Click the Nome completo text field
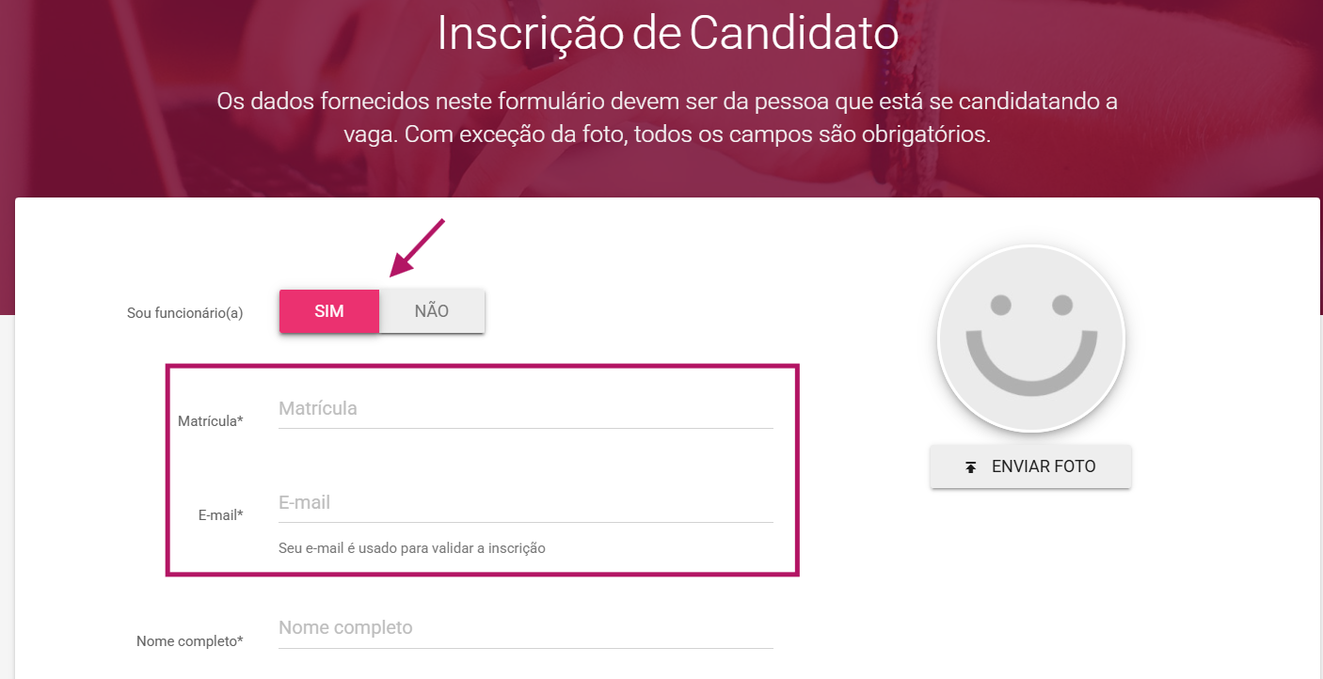Screen dimensions: 1323x679 (x=525, y=628)
